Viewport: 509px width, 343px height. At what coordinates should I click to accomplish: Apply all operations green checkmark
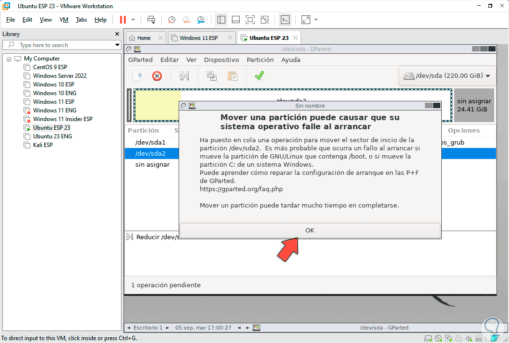259,76
